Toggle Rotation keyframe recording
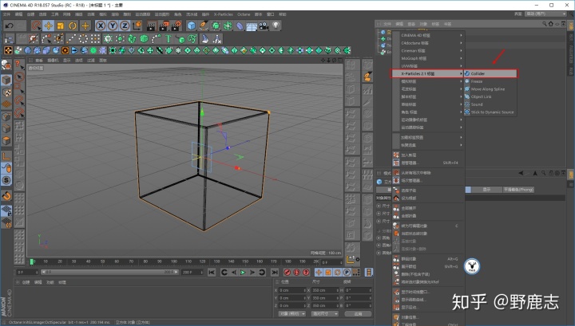575x326 pixels. pos(337,273)
